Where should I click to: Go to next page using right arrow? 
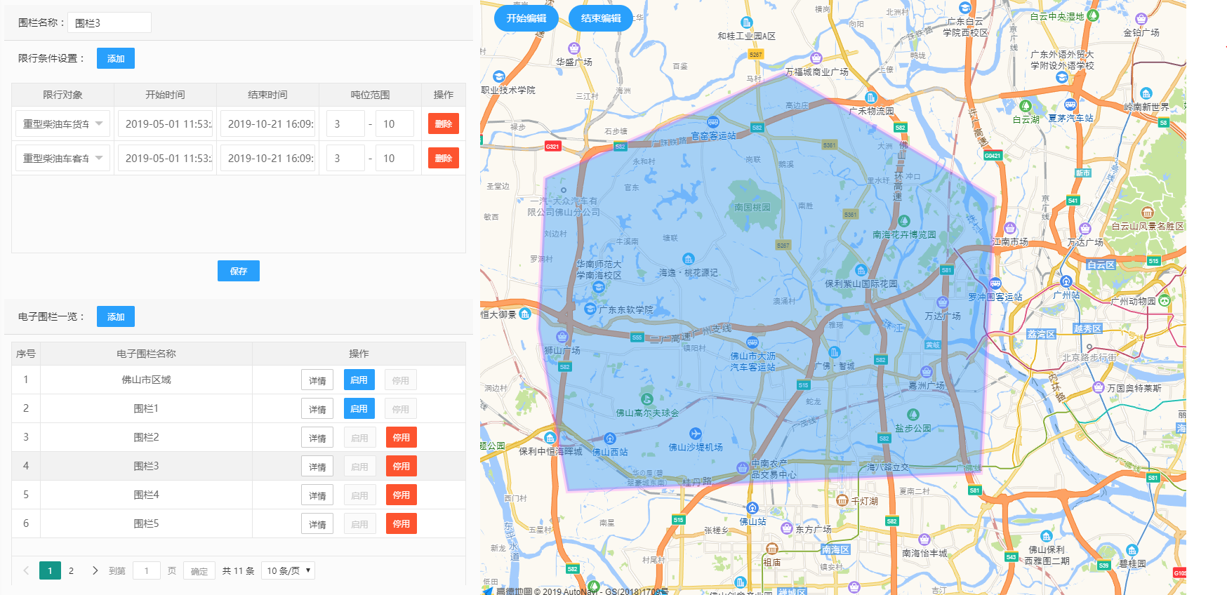[95, 570]
